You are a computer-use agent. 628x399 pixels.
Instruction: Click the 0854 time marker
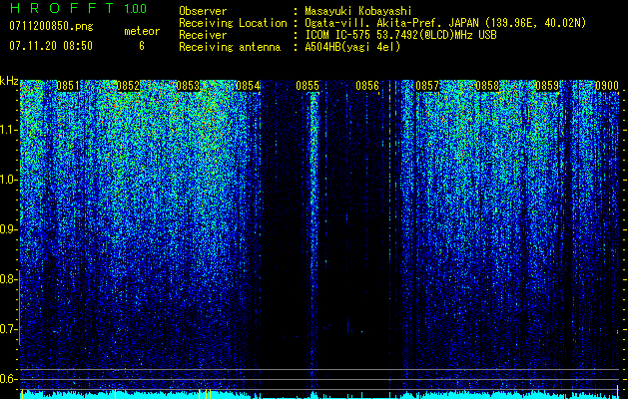(x=248, y=86)
